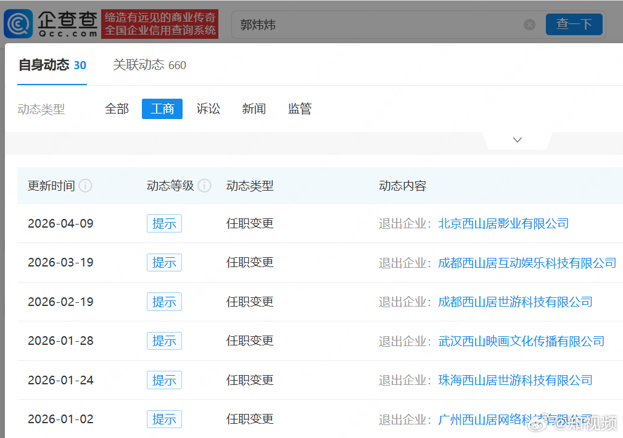Click the 提示 tag in the 2026-03-19 row
This screenshot has height=438, width=623.
click(164, 262)
